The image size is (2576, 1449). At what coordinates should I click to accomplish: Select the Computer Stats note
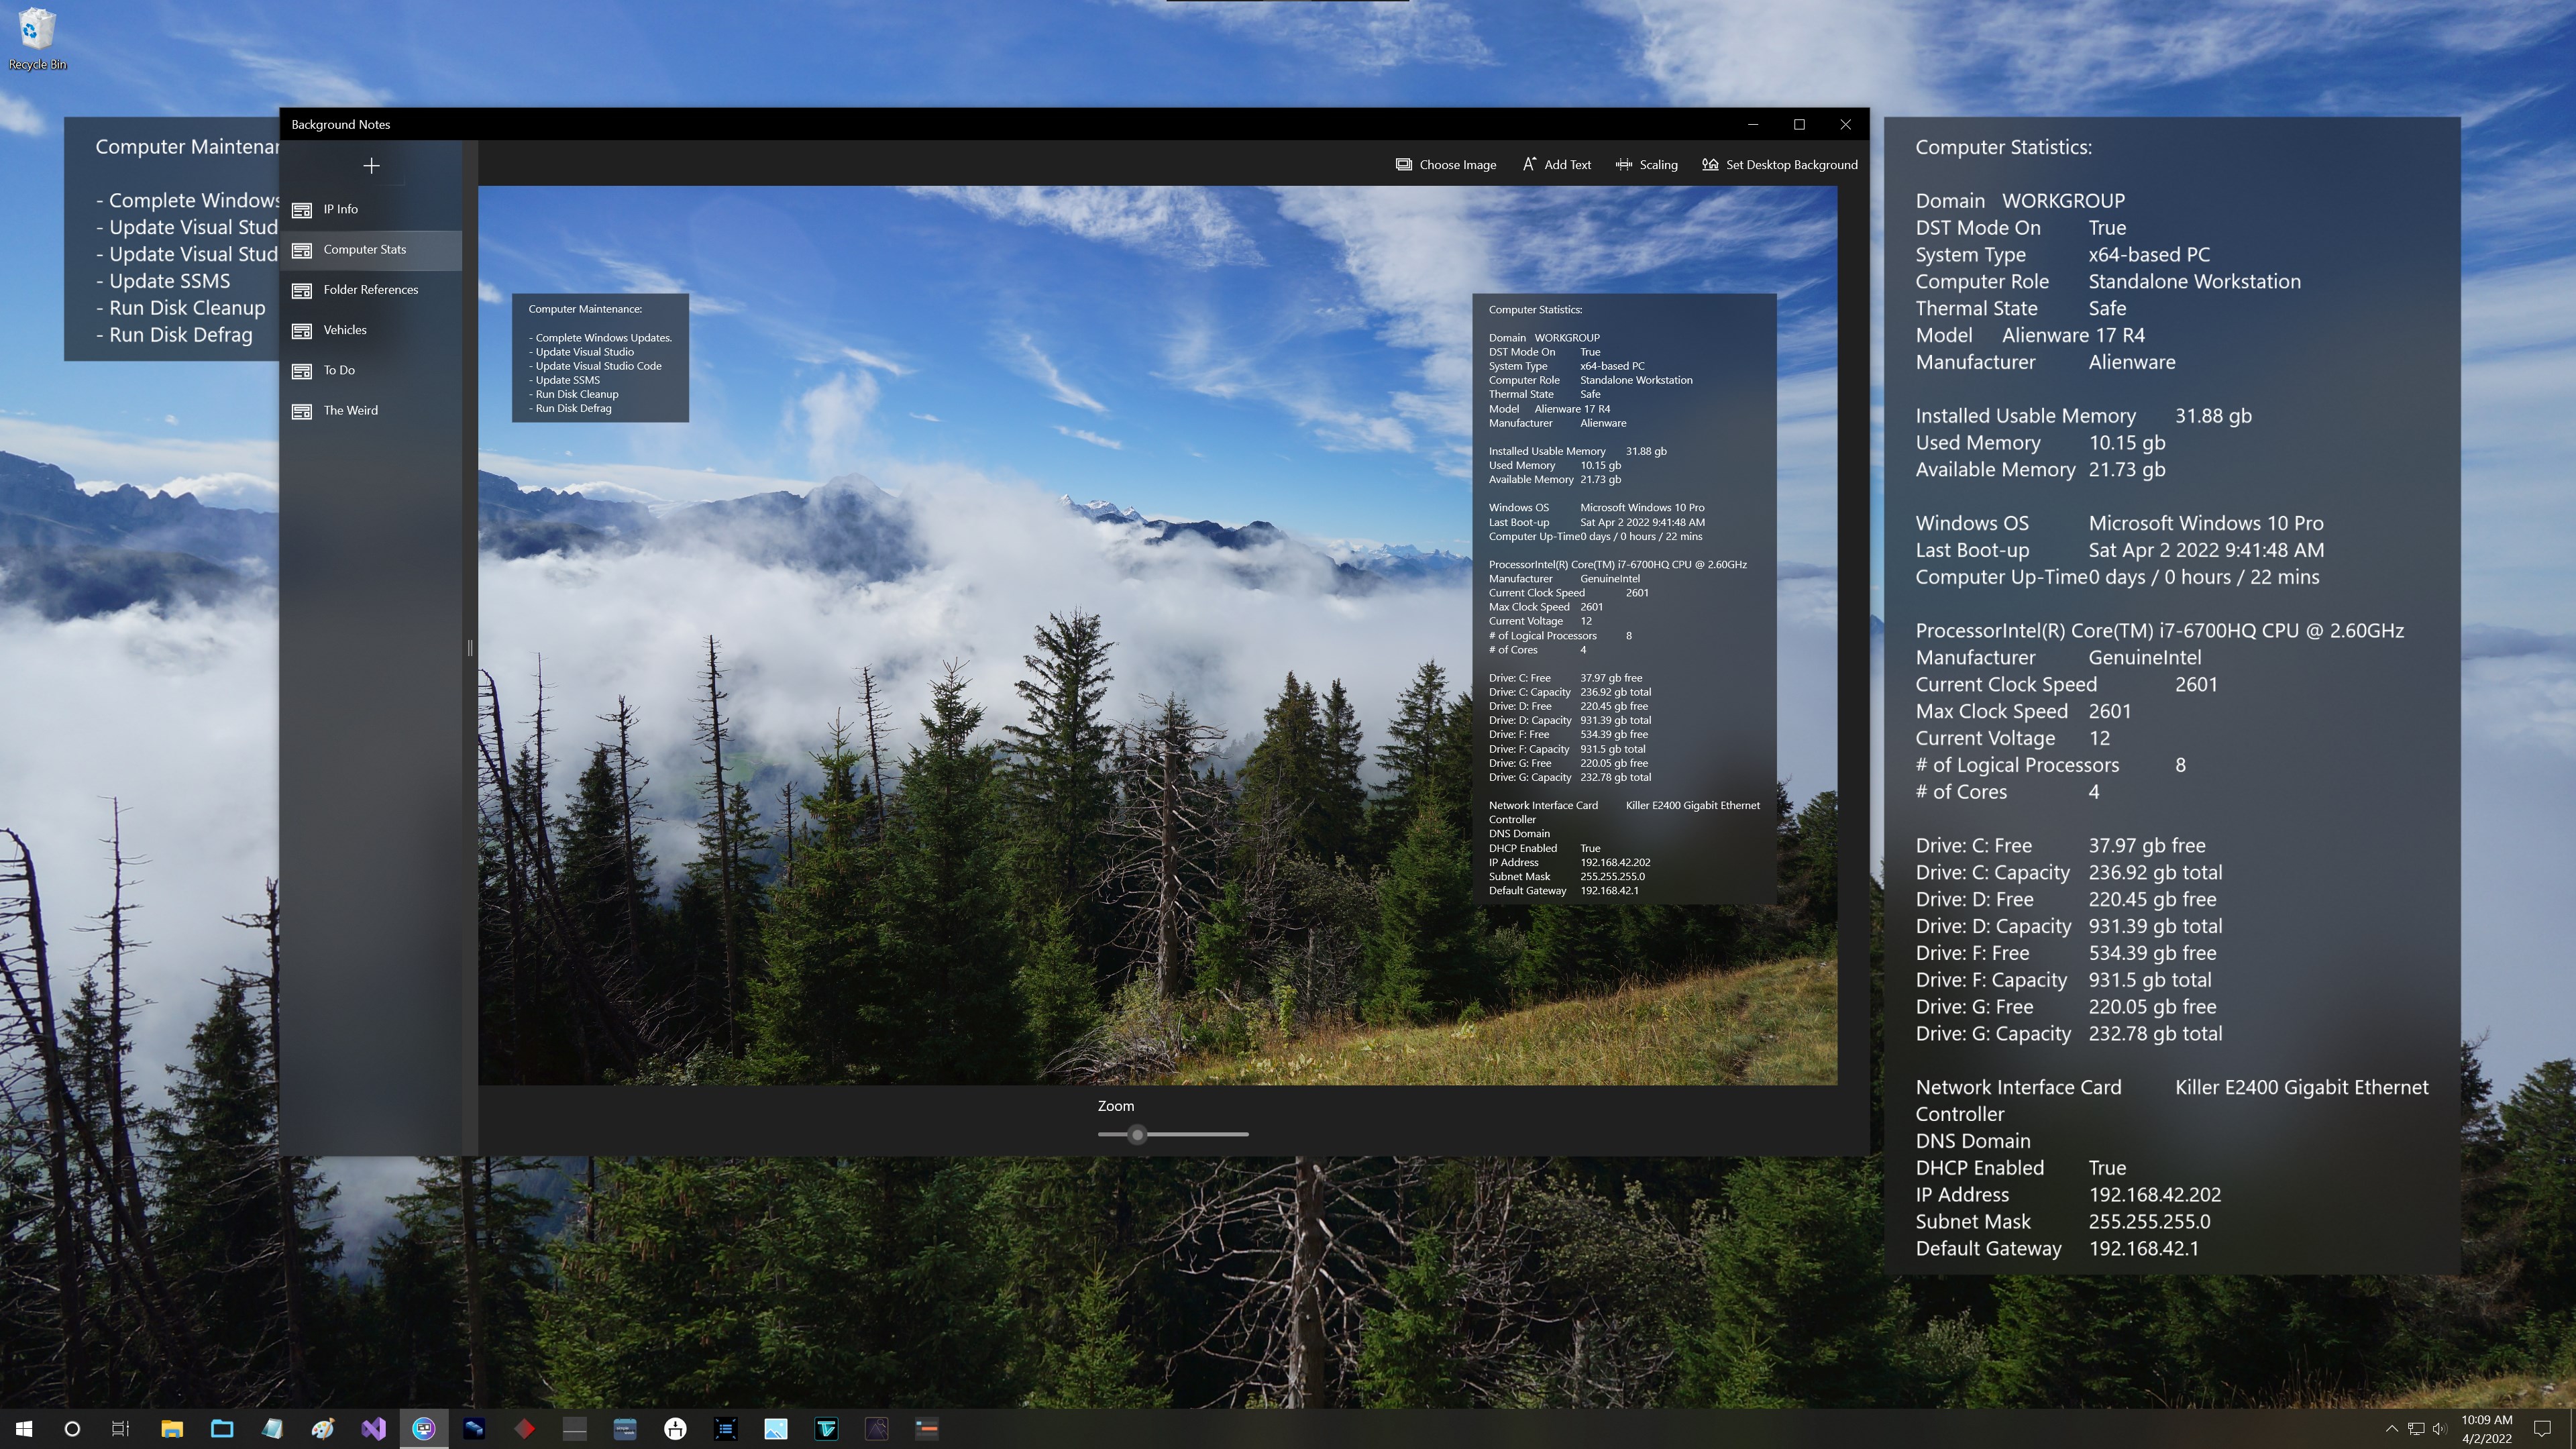[x=364, y=250]
